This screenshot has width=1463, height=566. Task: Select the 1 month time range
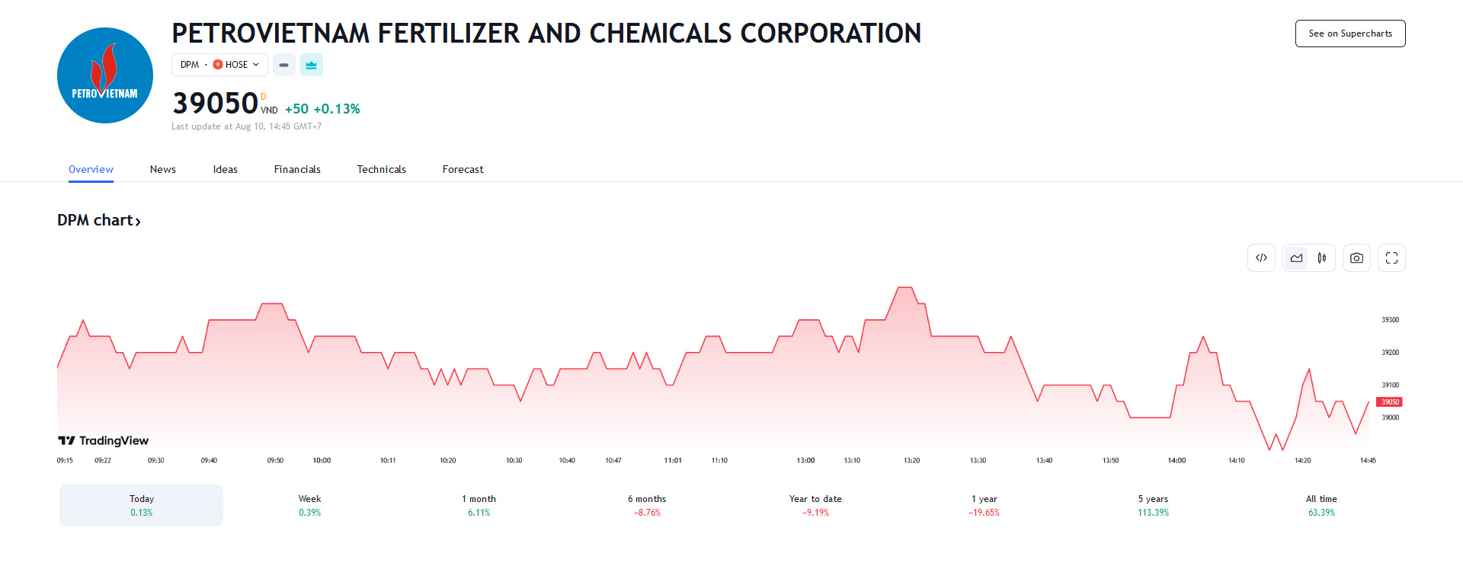[x=479, y=505]
